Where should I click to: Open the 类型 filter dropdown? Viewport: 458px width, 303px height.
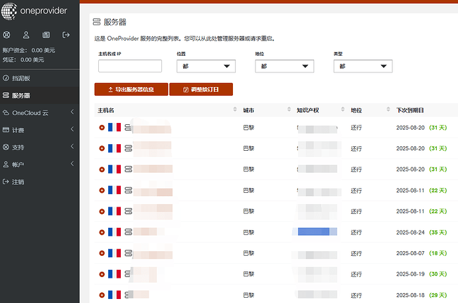pyautogui.click(x=362, y=66)
